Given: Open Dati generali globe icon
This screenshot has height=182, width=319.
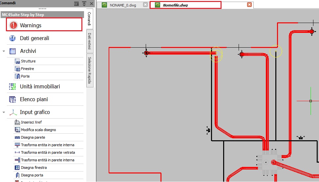Looking at the screenshot, I should (13, 38).
